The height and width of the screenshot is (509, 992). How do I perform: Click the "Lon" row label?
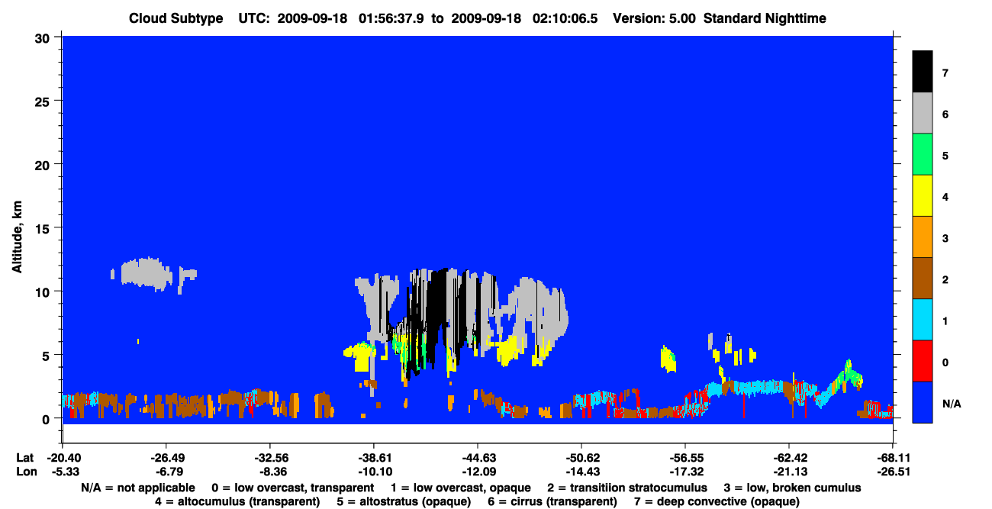click(25, 472)
